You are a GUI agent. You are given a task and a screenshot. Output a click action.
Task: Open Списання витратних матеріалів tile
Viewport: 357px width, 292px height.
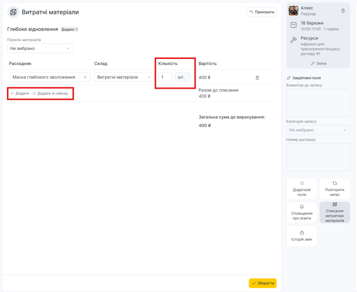[x=334, y=212]
